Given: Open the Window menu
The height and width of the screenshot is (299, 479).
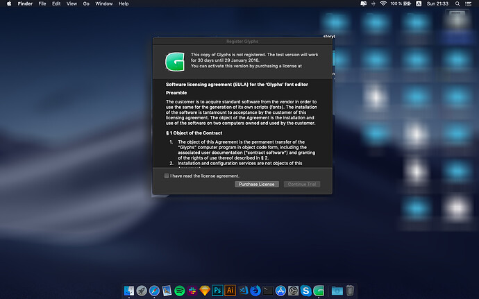Looking at the screenshot, I should (x=104, y=3).
